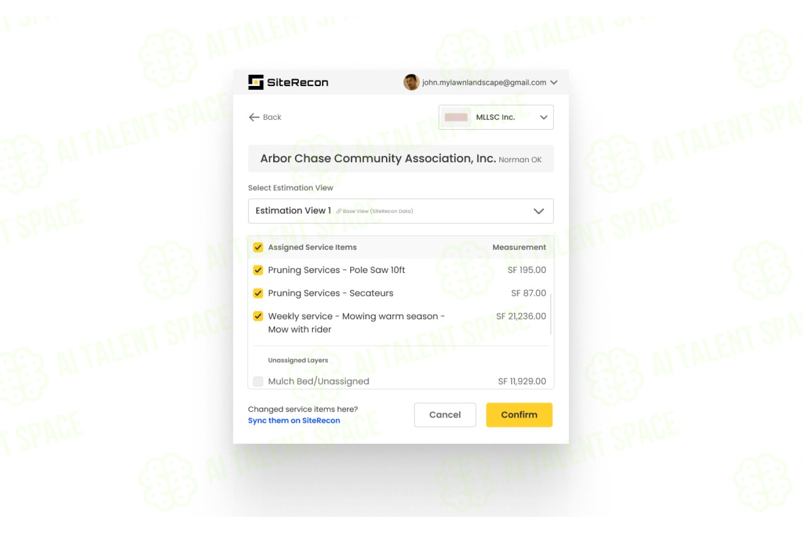Click the back arrow icon

(254, 117)
